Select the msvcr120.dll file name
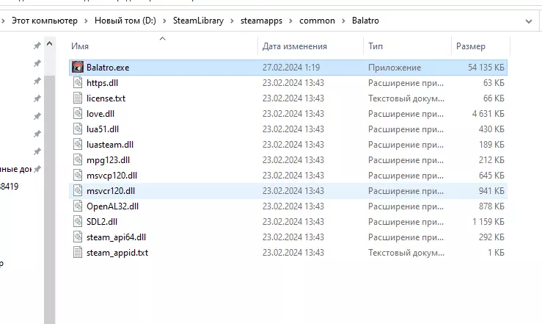The image size is (542, 324). [x=111, y=191]
